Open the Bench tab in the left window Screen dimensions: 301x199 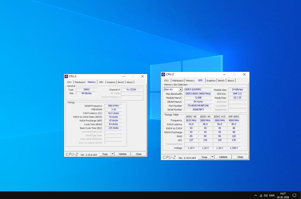pos(121,82)
